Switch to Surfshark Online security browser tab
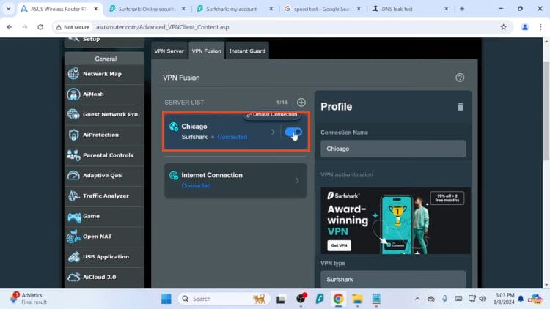 coord(146,9)
